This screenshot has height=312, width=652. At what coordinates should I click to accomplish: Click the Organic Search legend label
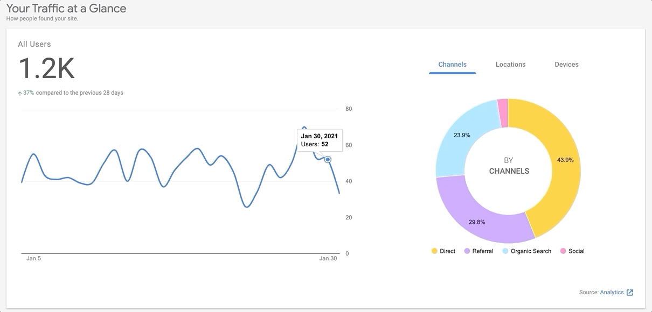[x=531, y=251]
